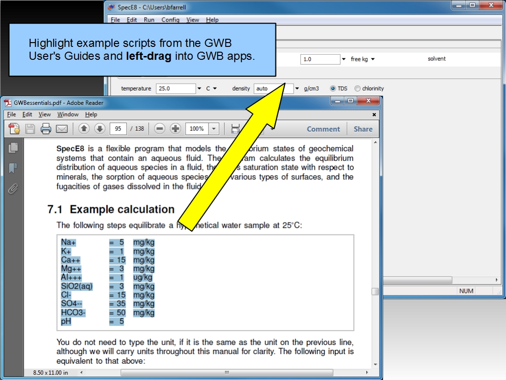Viewport: 506px width, 380px height.
Task: Click the temperature field showing 25.0
Action: pos(176,89)
